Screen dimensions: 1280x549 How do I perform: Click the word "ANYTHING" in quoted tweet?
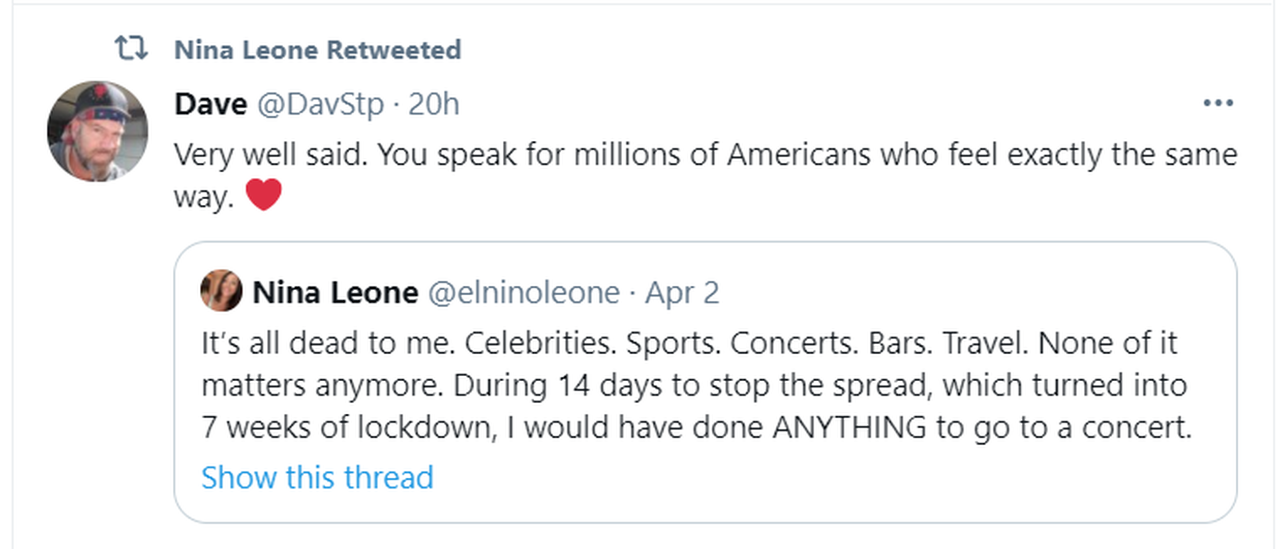coord(849,427)
